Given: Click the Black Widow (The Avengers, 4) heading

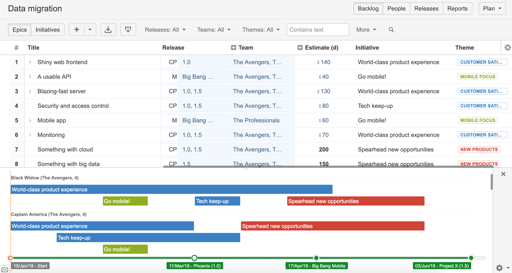Looking at the screenshot, I should pyautogui.click(x=45, y=178).
